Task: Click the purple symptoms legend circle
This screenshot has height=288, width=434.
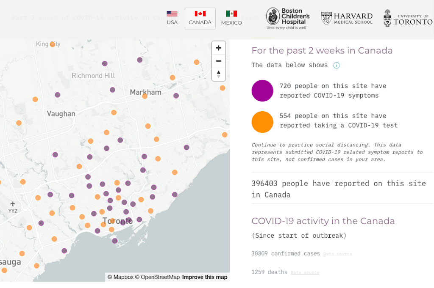Action: 262,91
